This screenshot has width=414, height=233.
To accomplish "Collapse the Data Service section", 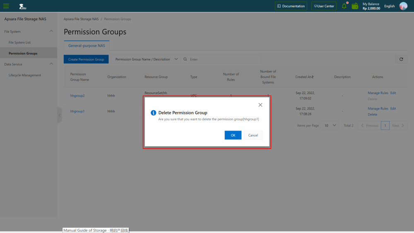I will click(51, 64).
